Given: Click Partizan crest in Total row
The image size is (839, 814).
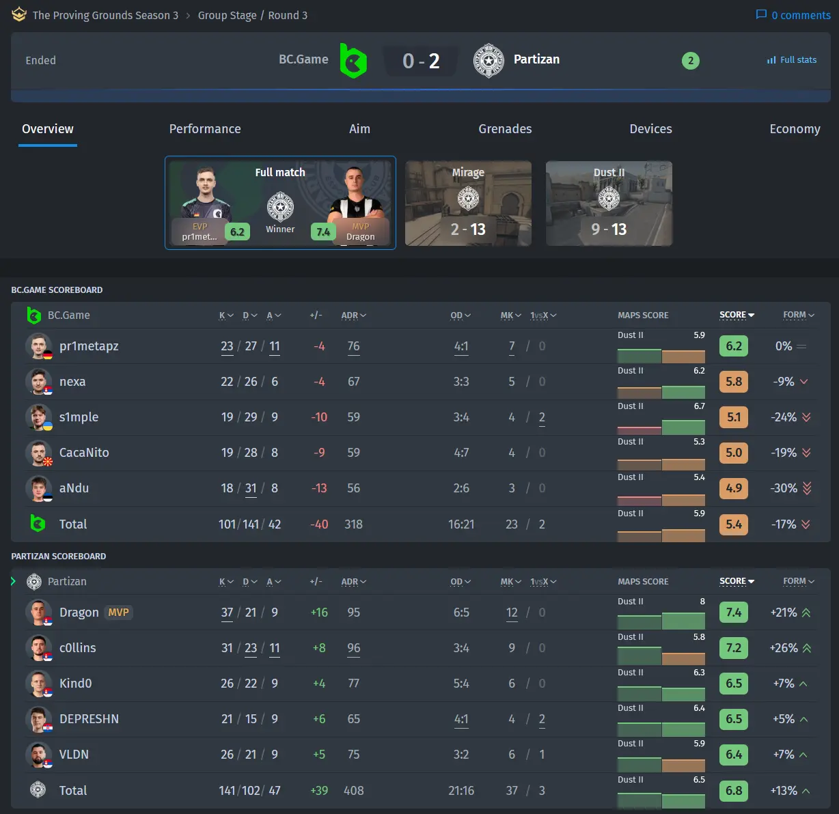Looking at the screenshot, I should coord(38,790).
